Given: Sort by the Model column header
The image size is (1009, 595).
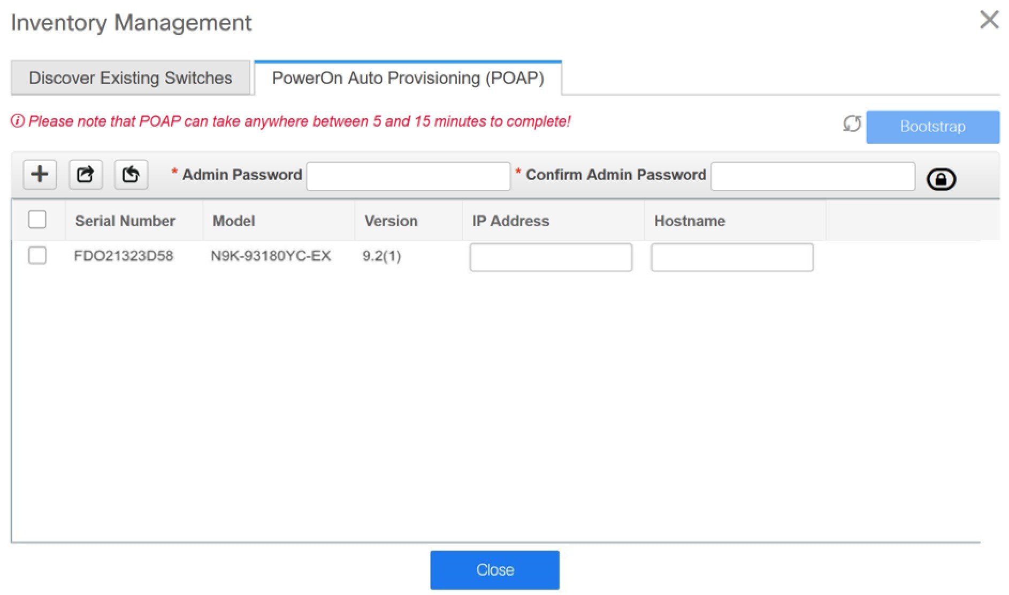Looking at the screenshot, I should [234, 221].
